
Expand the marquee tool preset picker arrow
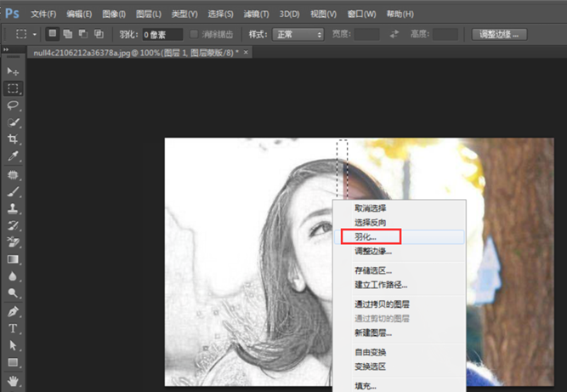point(35,34)
